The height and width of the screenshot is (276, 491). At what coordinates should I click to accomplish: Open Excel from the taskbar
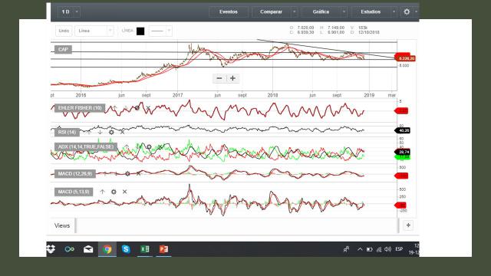[x=145, y=249]
